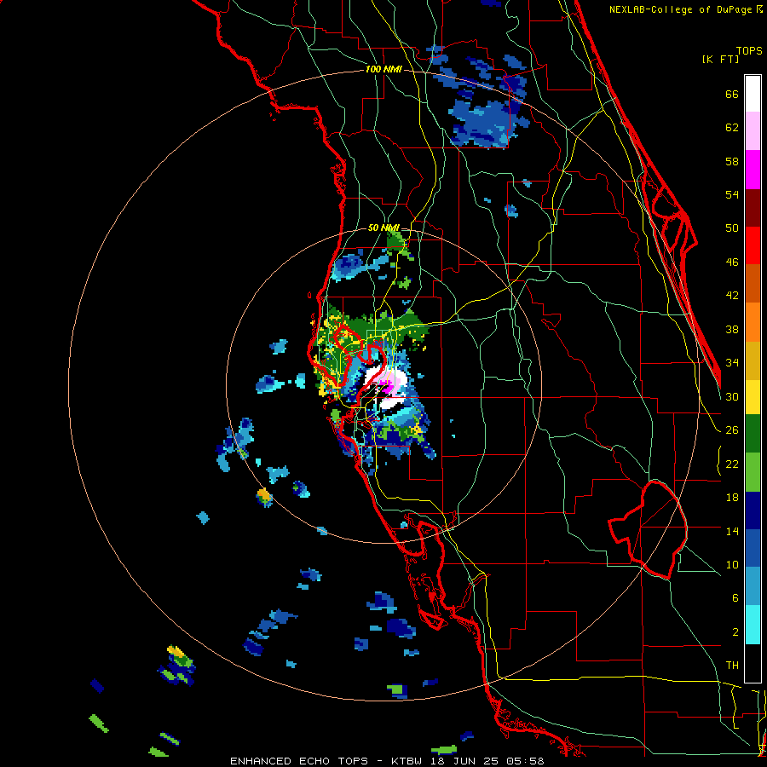Click the '100 NMI' range ring label
This screenshot has height=767, width=767.
[x=383, y=70]
